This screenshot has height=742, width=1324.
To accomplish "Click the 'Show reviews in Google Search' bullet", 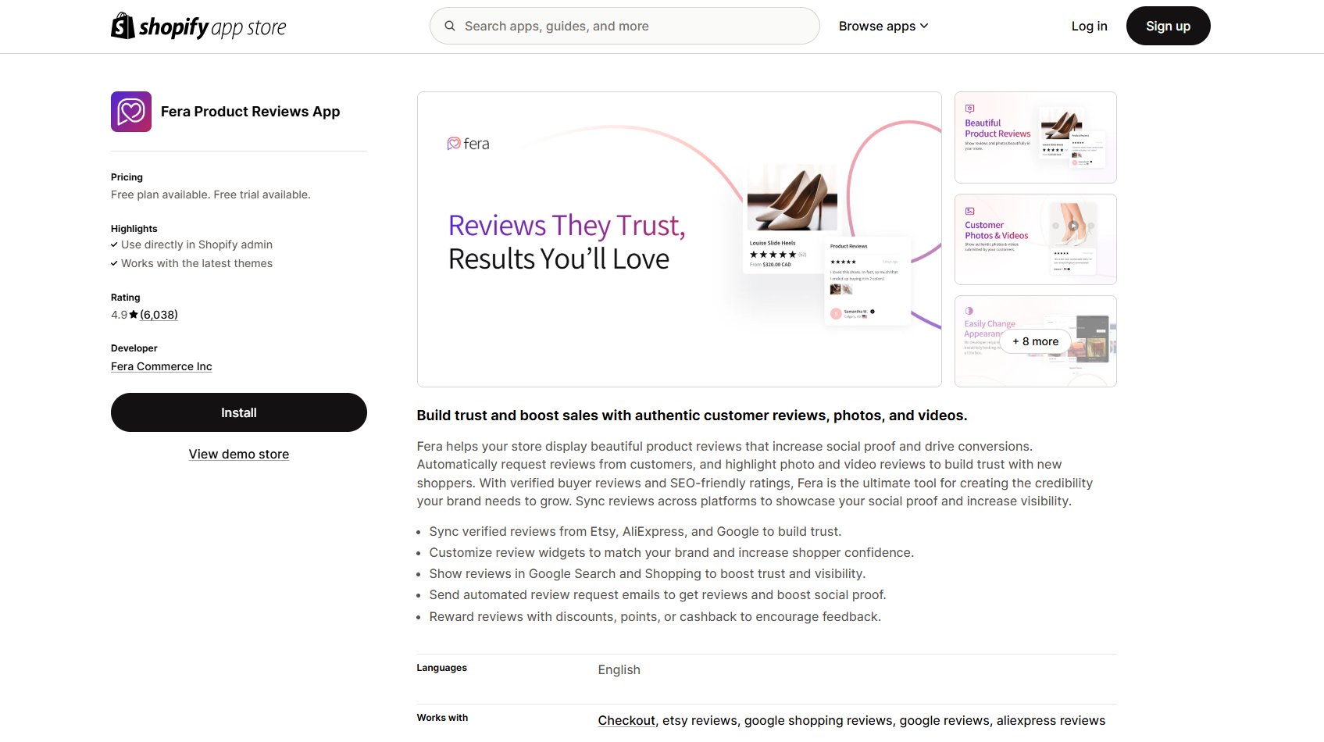I will [x=647, y=573].
